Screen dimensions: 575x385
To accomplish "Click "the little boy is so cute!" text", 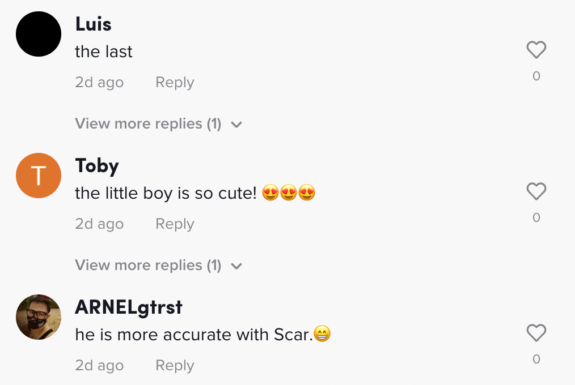I will pyautogui.click(x=166, y=194).
